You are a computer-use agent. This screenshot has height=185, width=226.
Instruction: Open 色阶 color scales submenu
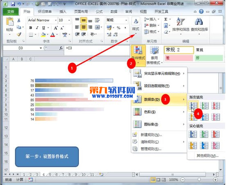[x=159, y=112]
